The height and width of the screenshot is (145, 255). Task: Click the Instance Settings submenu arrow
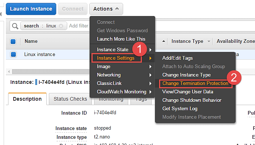coord(151,58)
